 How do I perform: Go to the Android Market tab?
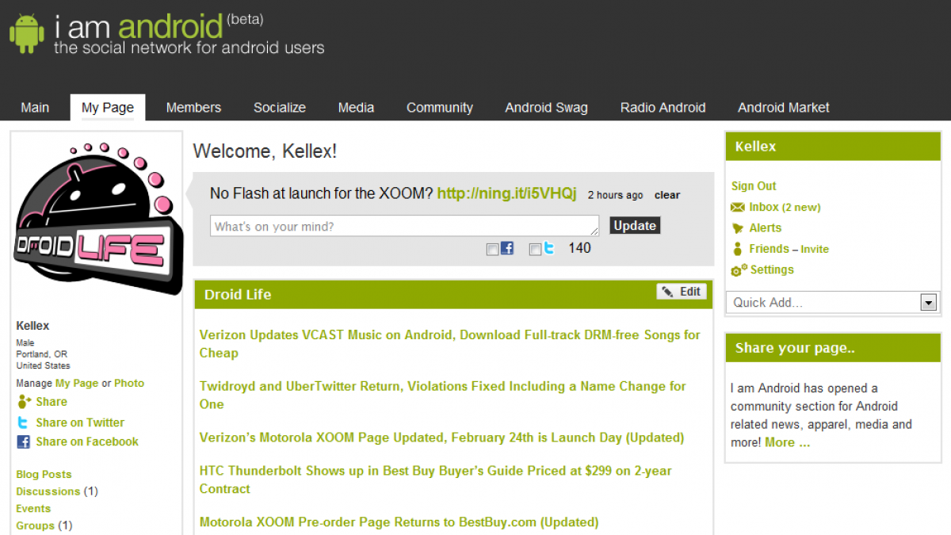[783, 108]
